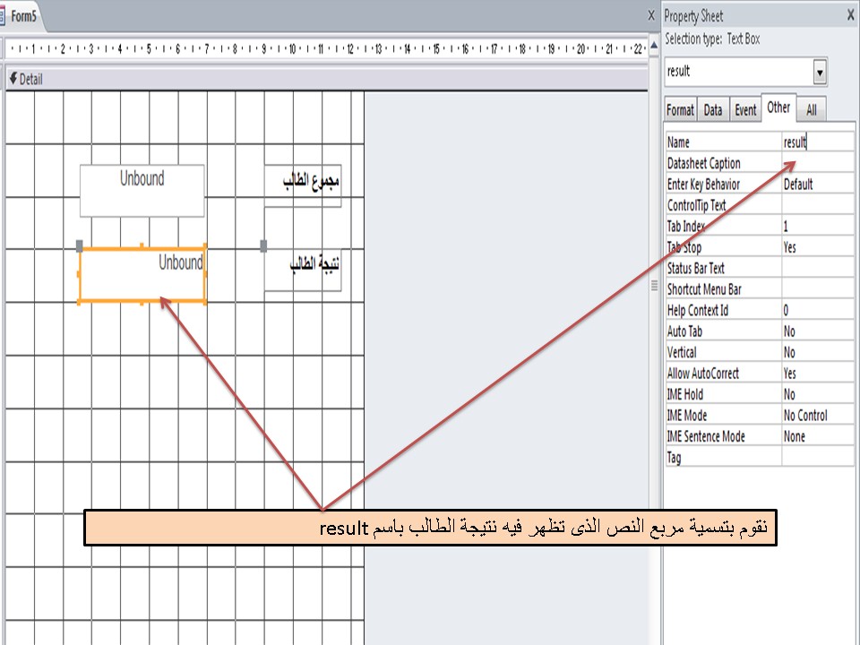The height and width of the screenshot is (645, 860).
Task: Select the Form5 document tab
Action: point(27,15)
